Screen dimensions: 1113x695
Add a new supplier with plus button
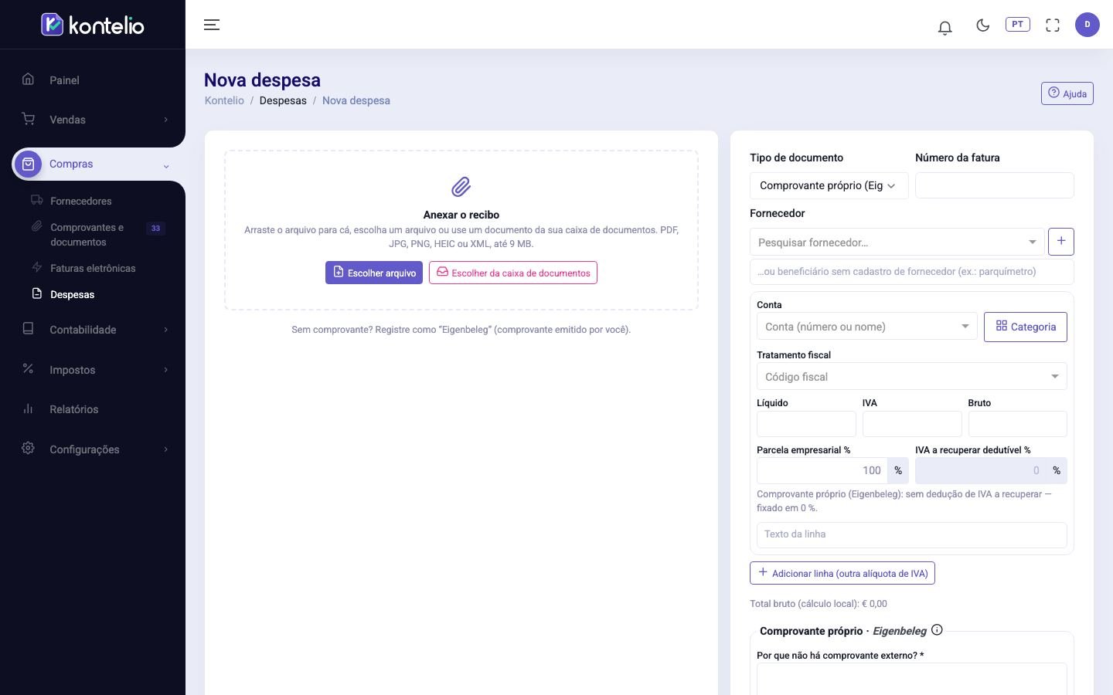(x=1061, y=242)
